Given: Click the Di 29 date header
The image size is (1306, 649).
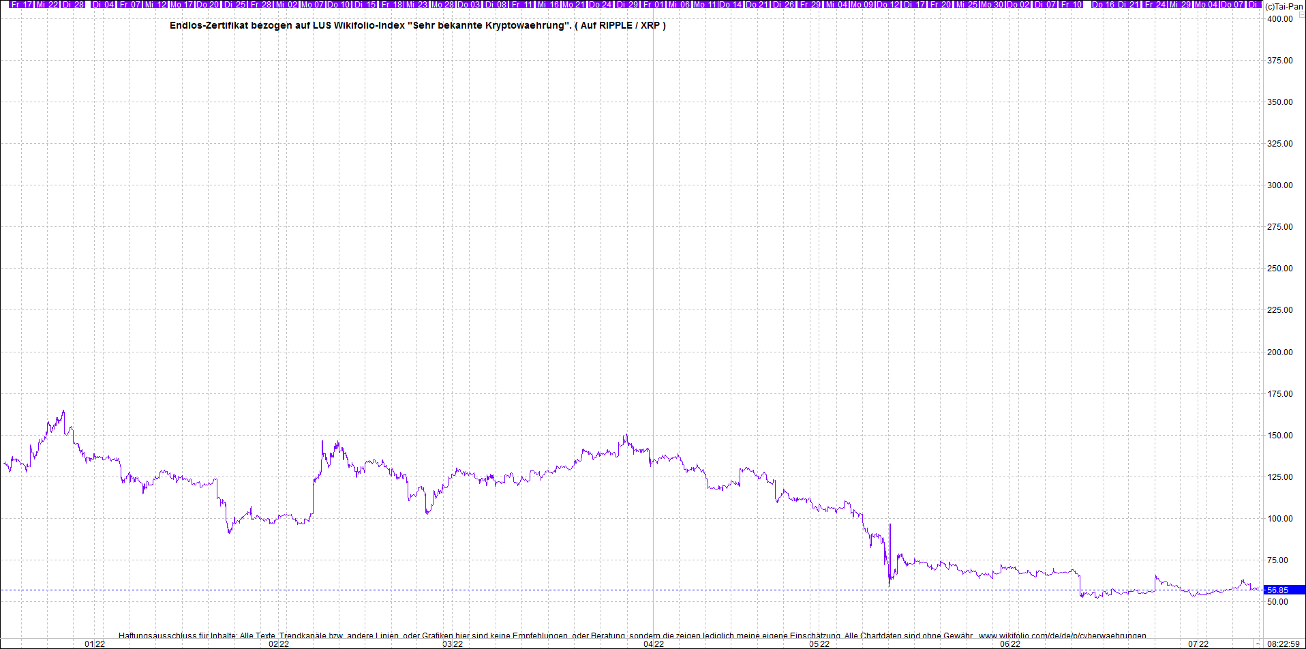Looking at the screenshot, I should pyautogui.click(x=627, y=4).
